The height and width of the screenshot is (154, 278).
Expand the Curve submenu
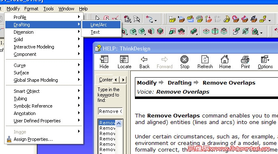[x=44, y=65]
